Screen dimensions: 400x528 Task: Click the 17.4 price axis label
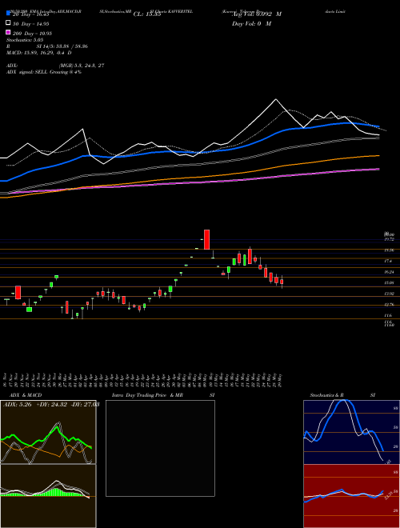pyautogui.click(x=388, y=261)
